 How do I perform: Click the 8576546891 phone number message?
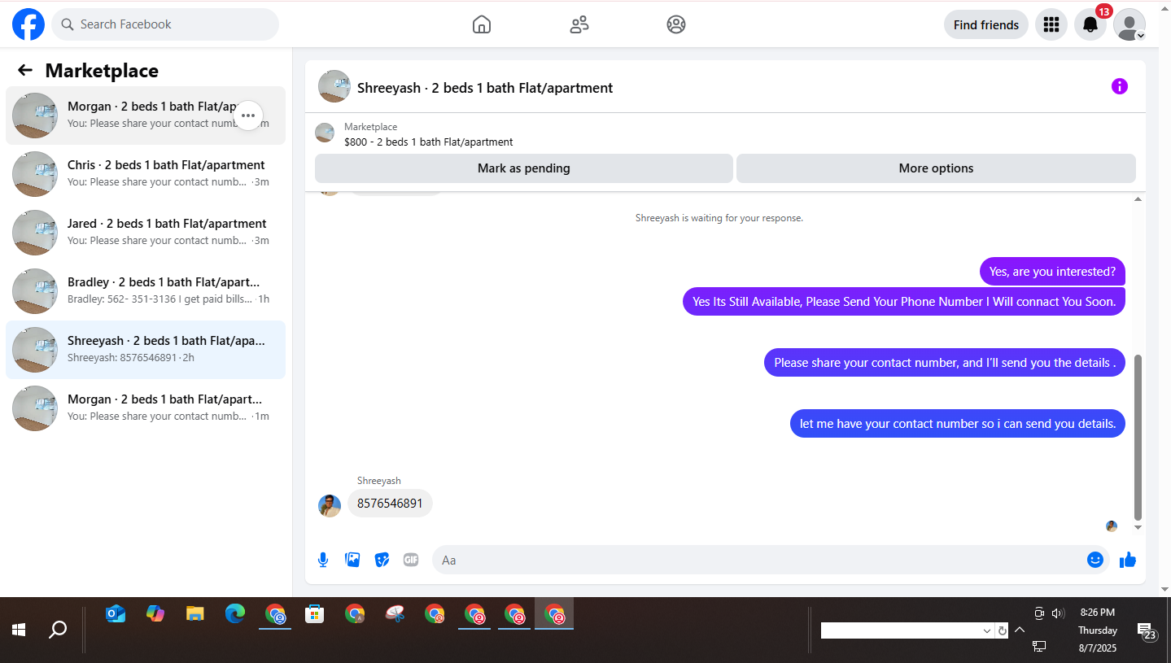click(x=390, y=504)
